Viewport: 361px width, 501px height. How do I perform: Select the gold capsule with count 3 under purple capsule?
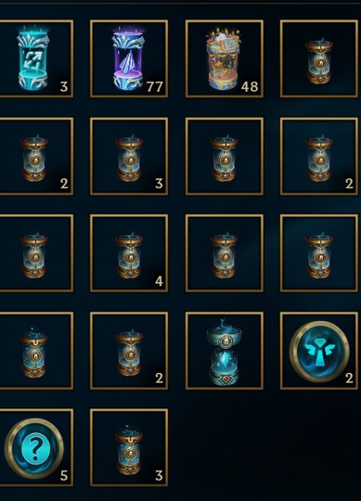tap(129, 156)
